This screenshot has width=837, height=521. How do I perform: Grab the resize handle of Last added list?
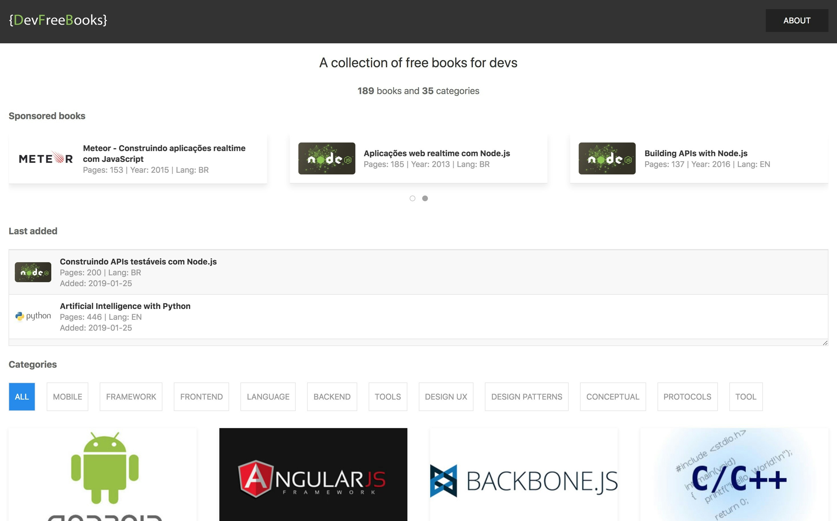tap(825, 343)
